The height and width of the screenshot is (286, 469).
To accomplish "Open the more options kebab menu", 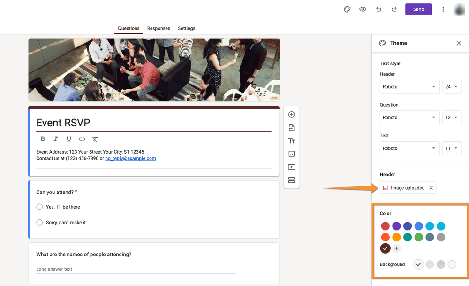I will tap(443, 9).
